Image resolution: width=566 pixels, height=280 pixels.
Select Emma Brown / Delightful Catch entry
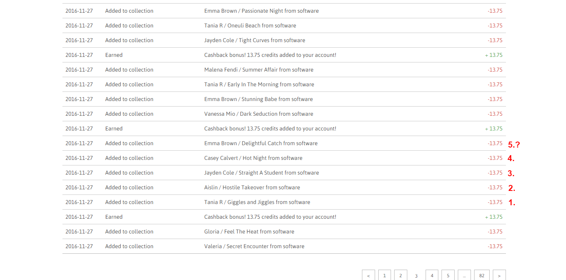click(x=261, y=144)
